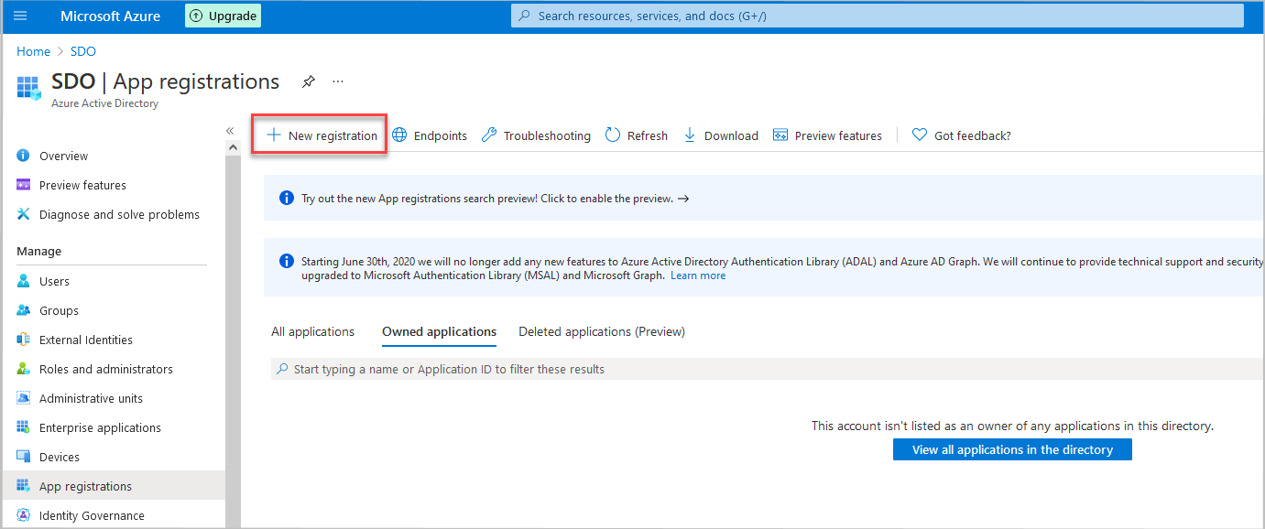Collapse the sidebar with double chevron
Viewport: 1265px width, 529px height.
click(230, 131)
